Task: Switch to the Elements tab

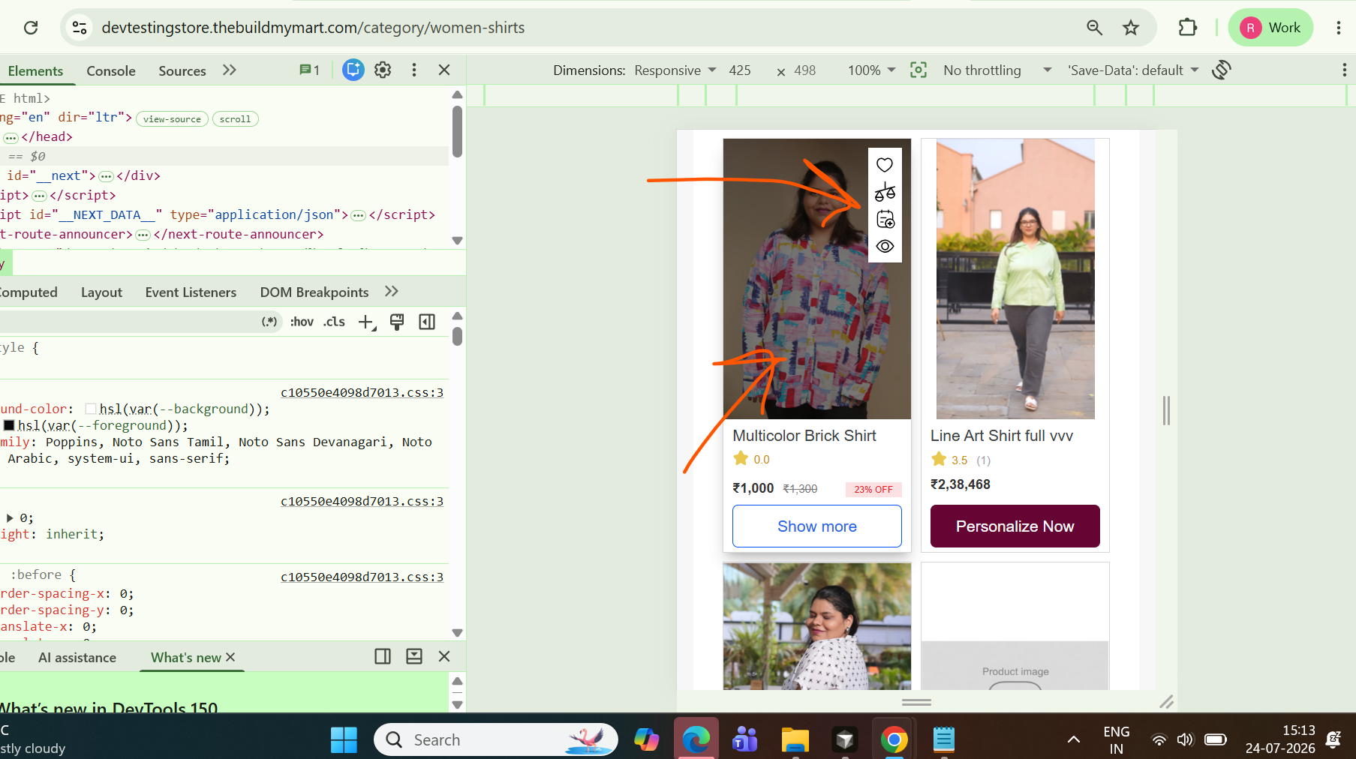Action: pyautogui.click(x=35, y=70)
